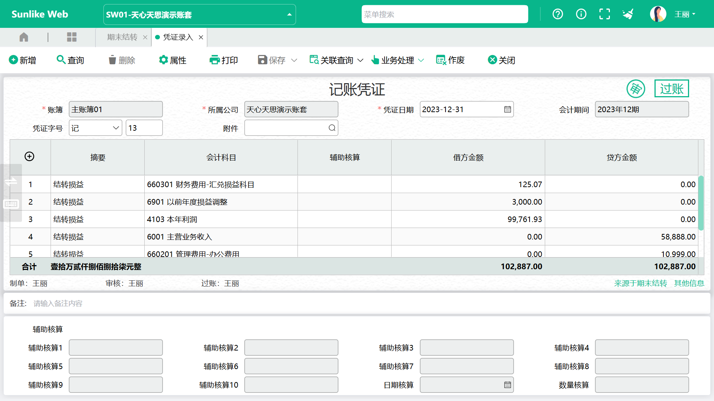714x401 pixels.
Task: Click the 辅助核算4 field
Action: coord(642,348)
